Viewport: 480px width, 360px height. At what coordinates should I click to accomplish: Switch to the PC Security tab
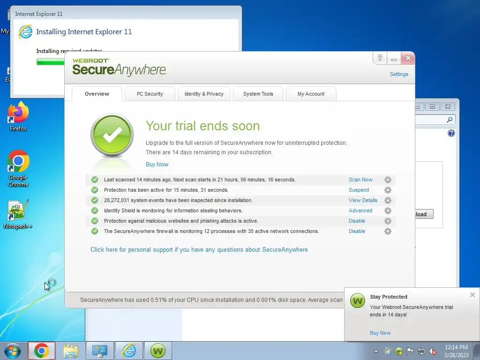[x=150, y=94]
